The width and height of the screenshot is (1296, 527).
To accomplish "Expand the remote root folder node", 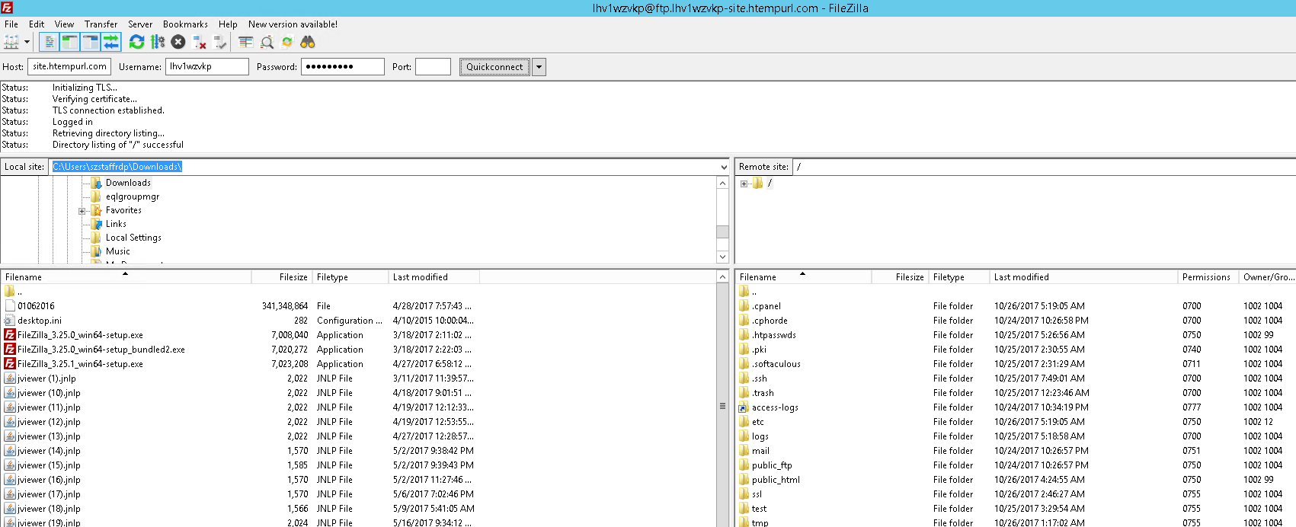I will point(744,184).
